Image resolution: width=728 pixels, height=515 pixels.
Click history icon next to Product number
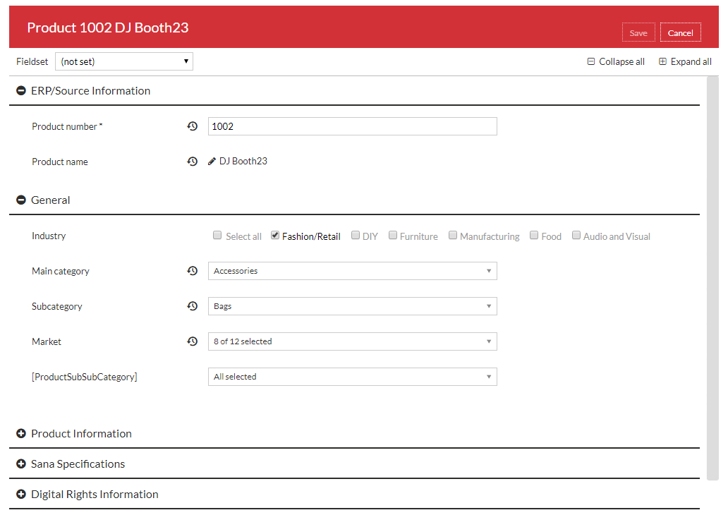[192, 126]
